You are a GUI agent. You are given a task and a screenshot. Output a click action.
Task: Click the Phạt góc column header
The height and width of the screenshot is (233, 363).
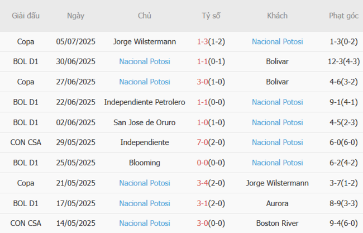(x=343, y=16)
